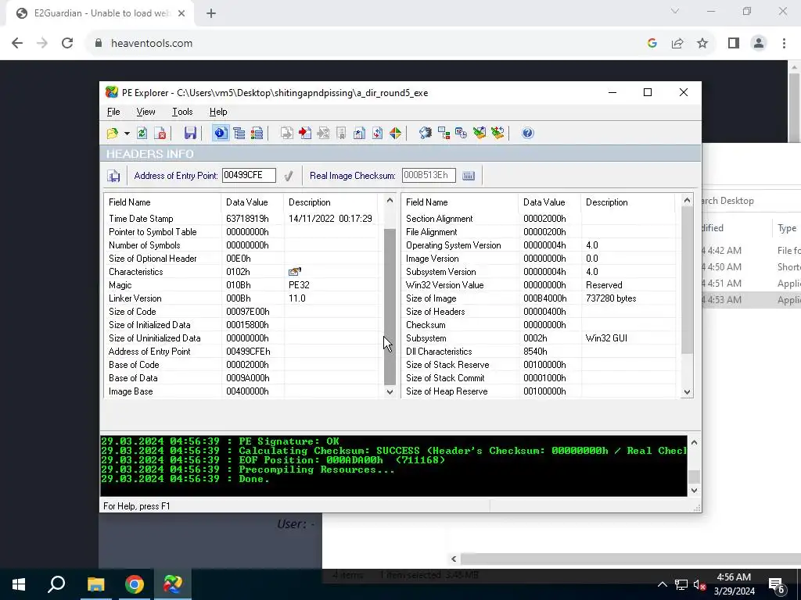Click left table scrollbar up arrow
The image size is (801, 600).
[x=390, y=201]
